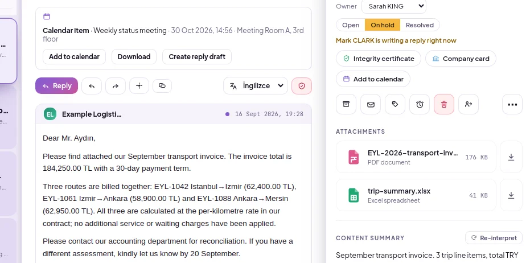
Task: Click the Weekly status meeting text
Action: coord(130,31)
